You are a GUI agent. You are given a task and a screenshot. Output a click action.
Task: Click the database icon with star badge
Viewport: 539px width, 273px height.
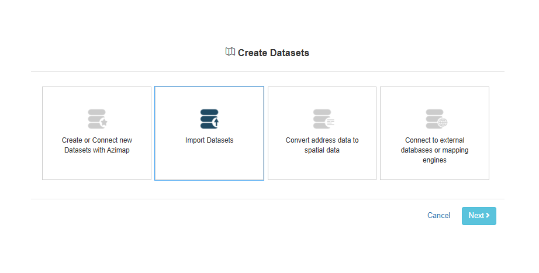98,119
